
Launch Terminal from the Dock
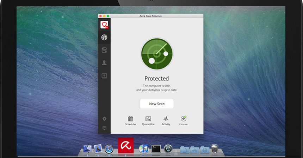coord(156,149)
